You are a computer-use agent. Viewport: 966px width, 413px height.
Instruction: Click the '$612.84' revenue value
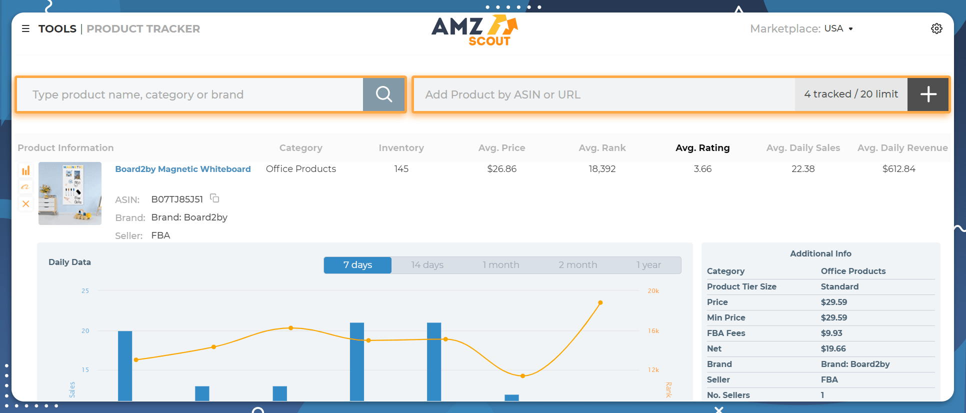click(899, 169)
